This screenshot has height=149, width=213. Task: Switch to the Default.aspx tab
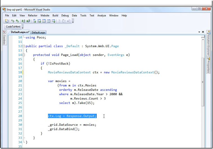[38, 32]
